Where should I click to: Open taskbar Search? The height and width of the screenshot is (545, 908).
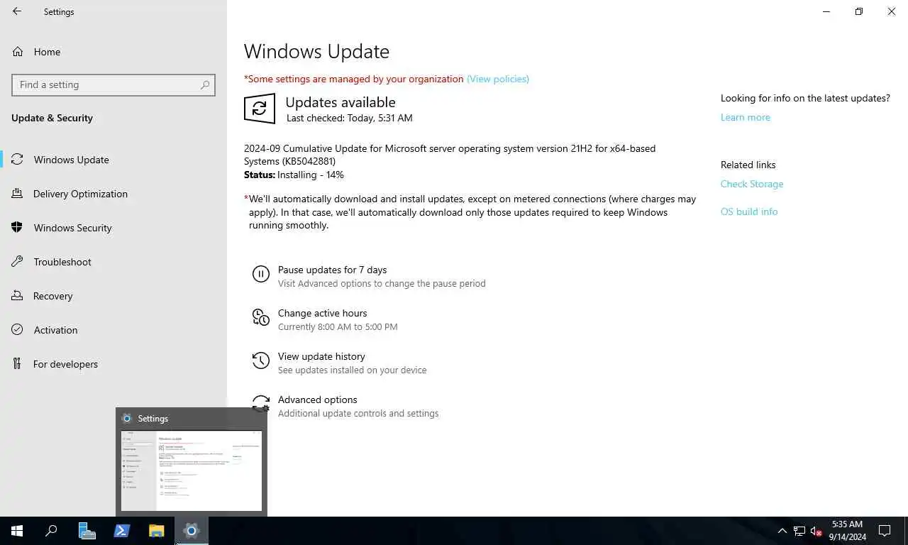(51, 531)
